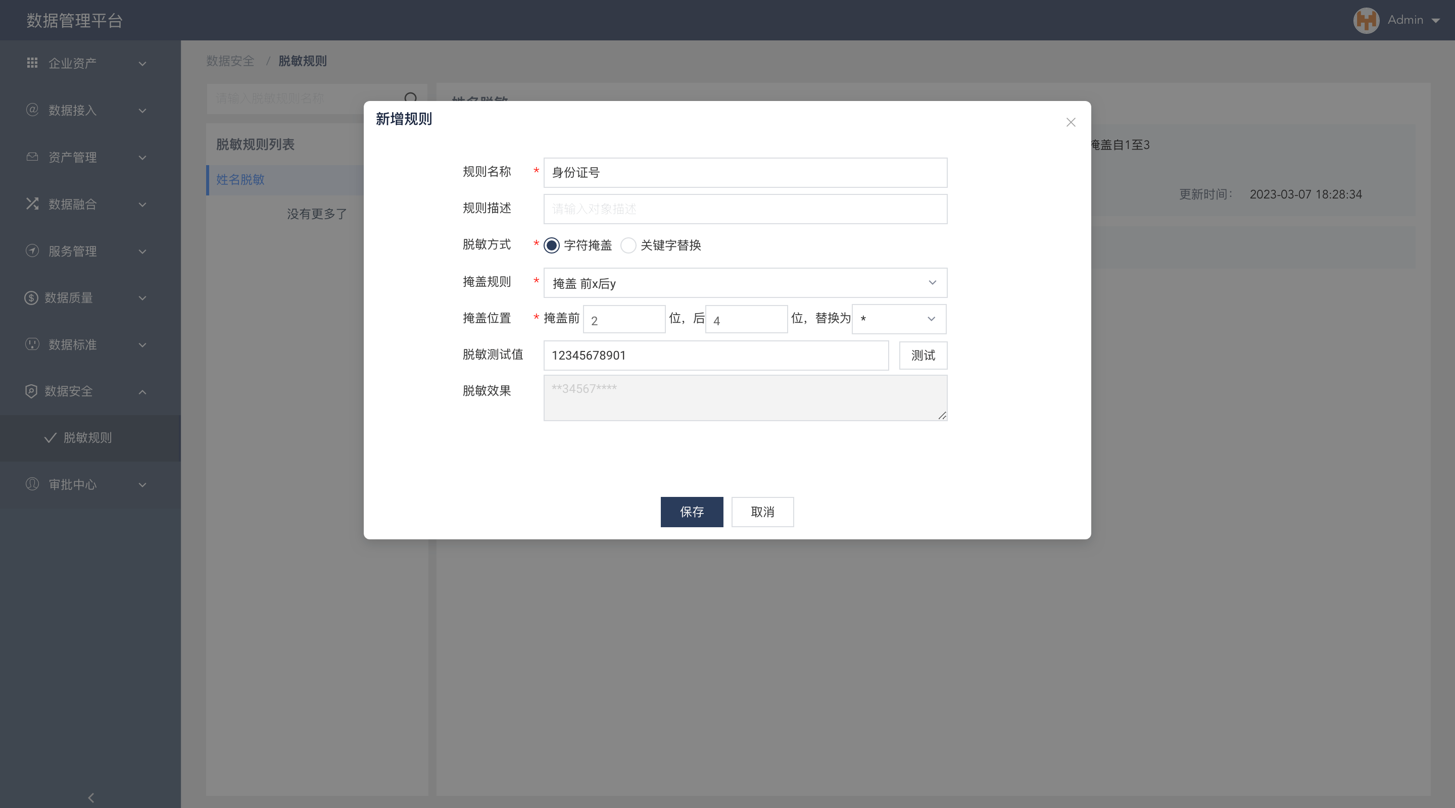
Task: Click the 掩盖前 position number field
Action: [623, 320]
